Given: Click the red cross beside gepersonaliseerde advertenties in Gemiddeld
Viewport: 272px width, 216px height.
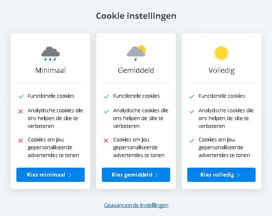Looking at the screenshot, I should click(x=106, y=140).
